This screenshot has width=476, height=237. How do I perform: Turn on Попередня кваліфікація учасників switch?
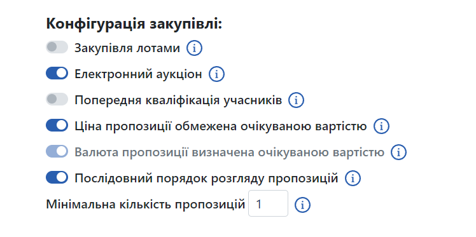(x=57, y=99)
